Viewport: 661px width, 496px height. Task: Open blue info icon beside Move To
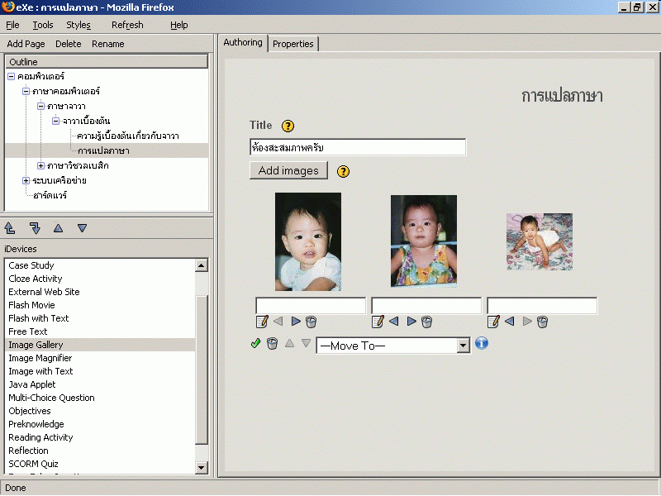coord(482,343)
